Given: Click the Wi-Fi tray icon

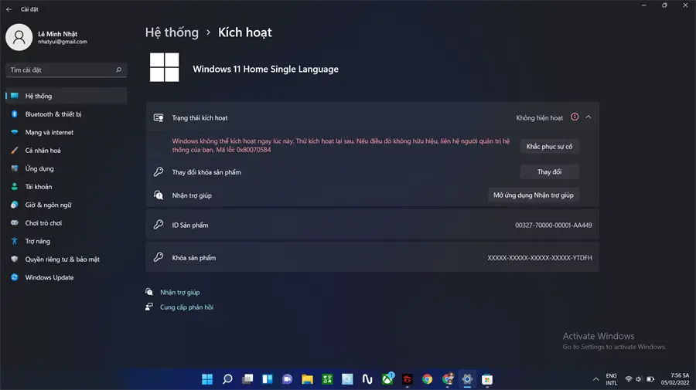Looking at the screenshot, I should point(629,379).
